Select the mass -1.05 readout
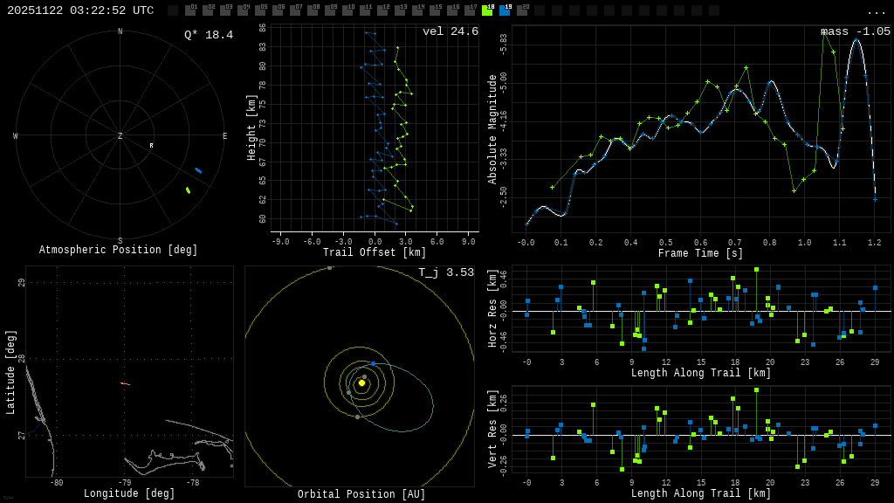The height and width of the screenshot is (503, 894). (855, 32)
